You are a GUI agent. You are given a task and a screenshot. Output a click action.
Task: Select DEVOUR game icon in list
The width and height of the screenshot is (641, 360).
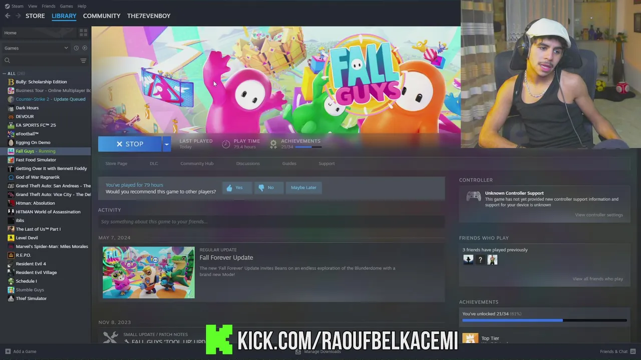click(x=11, y=116)
